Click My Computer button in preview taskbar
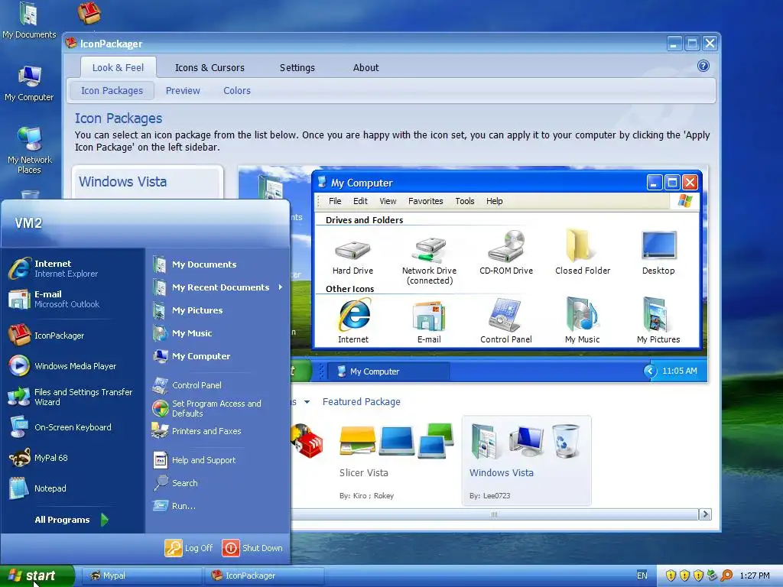 pyautogui.click(x=389, y=371)
